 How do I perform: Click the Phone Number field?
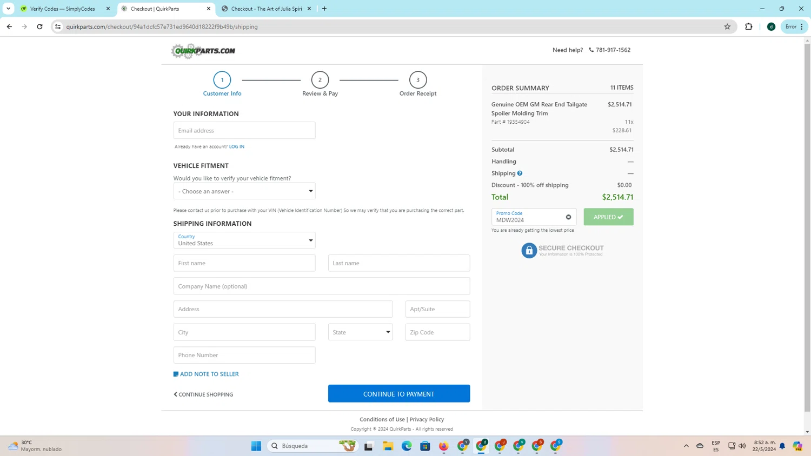(244, 355)
